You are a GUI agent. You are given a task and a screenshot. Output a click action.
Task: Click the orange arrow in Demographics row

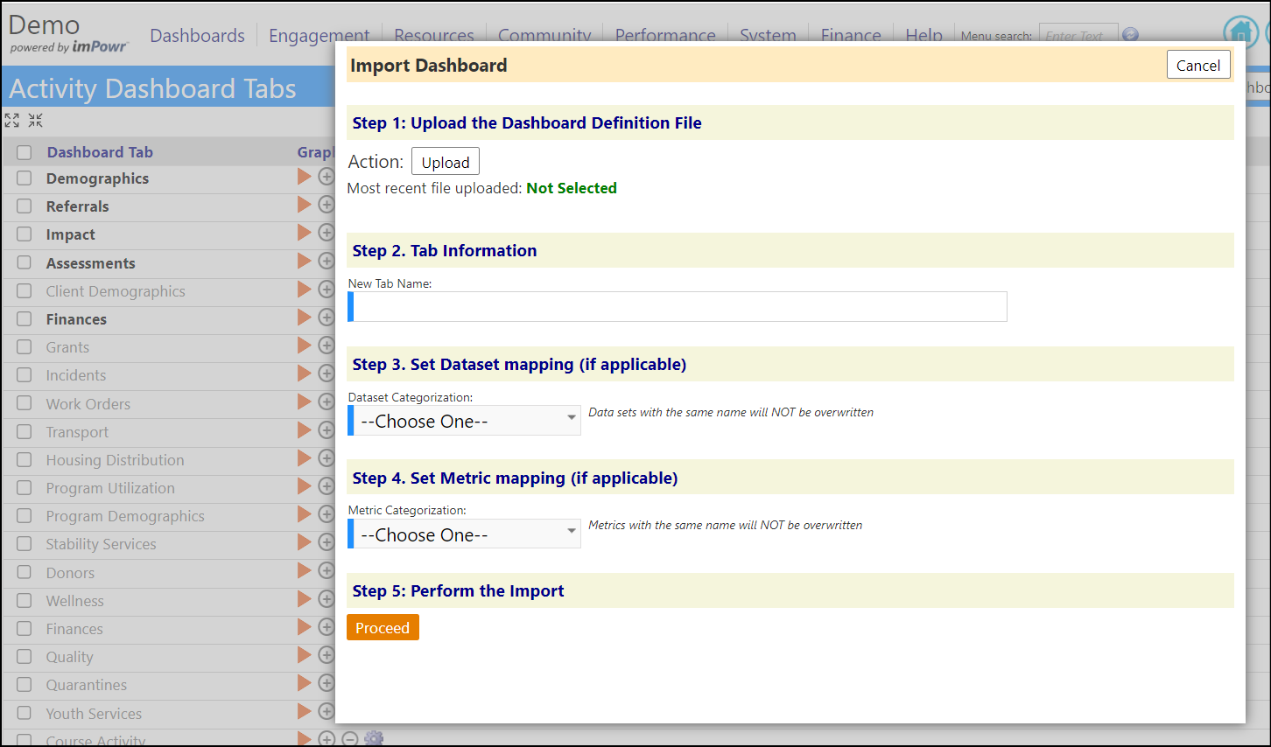point(304,177)
